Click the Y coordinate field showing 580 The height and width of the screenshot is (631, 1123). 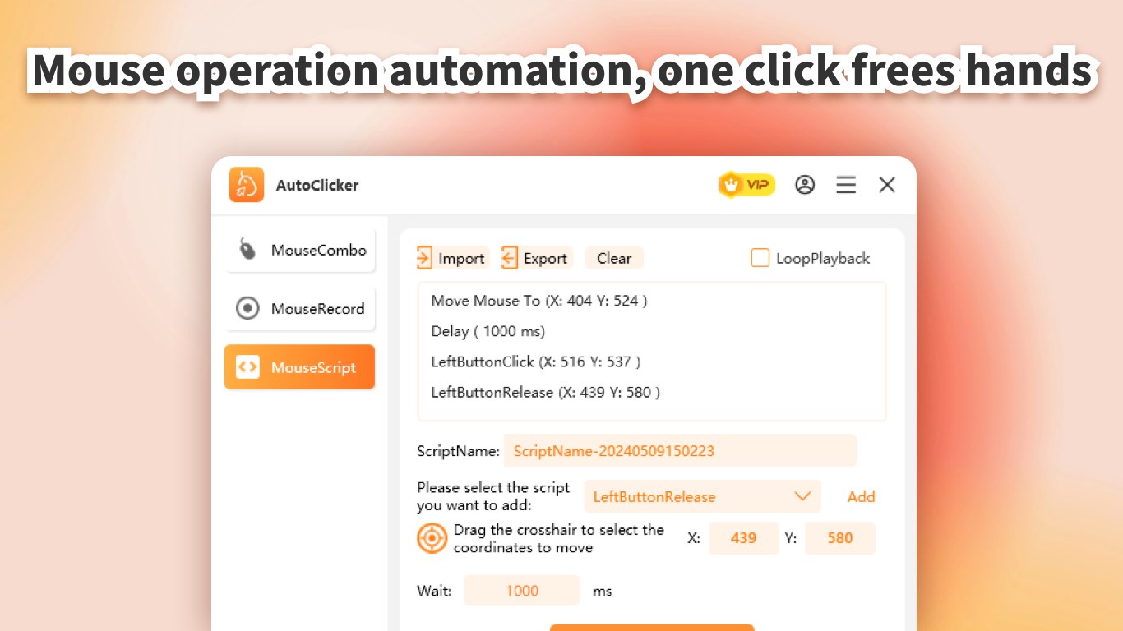840,538
